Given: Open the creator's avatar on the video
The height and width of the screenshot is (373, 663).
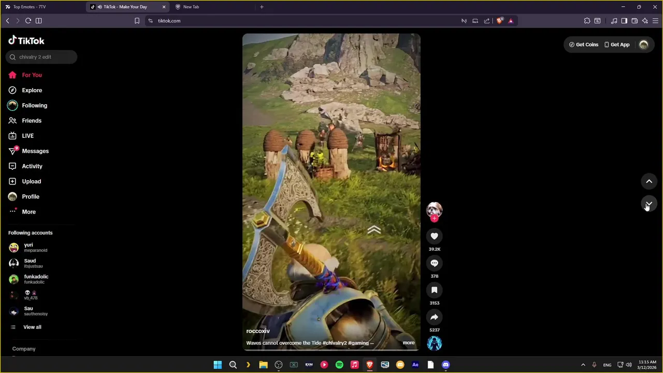Looking at the screenshot, I should [434, 209].
